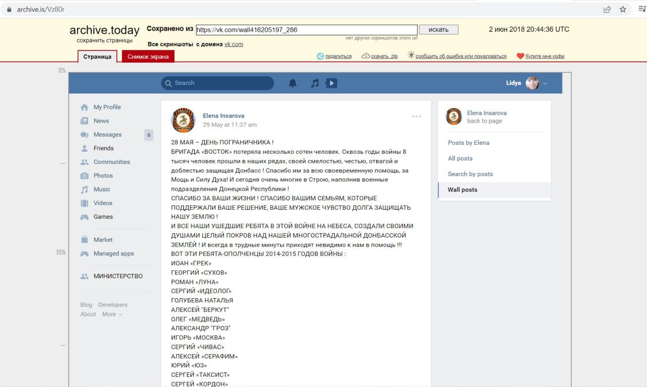Click the Messages speech bubble icon

pos(84,135)
